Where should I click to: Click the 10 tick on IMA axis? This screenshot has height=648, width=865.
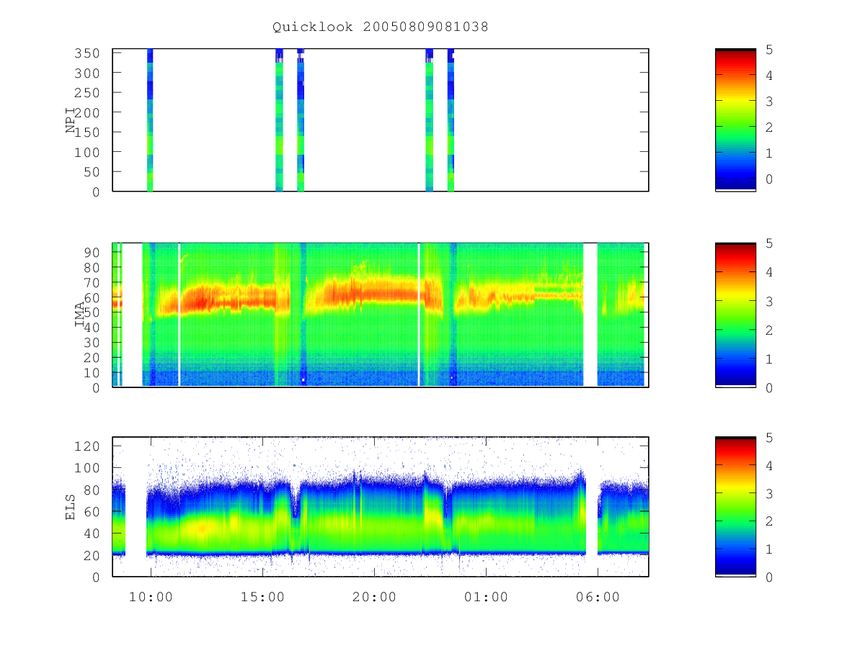tap(93, 373)
